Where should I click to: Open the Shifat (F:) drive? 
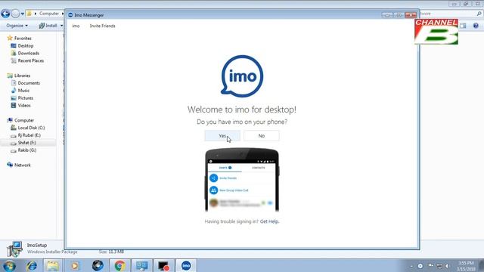(27, 143)
